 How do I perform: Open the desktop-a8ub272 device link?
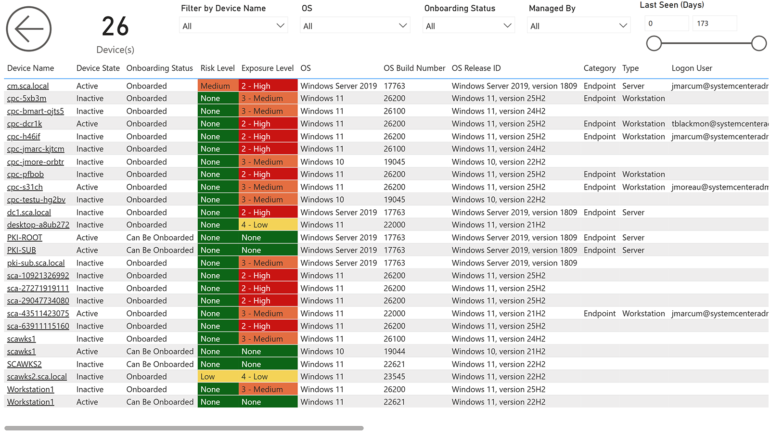[38, 225]
